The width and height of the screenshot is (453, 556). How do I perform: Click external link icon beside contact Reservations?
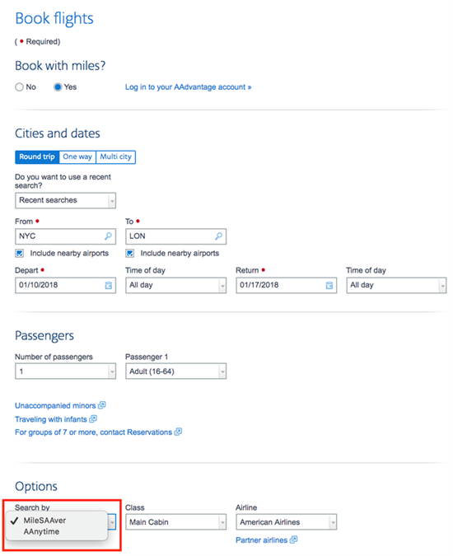(x=178, y=432)
